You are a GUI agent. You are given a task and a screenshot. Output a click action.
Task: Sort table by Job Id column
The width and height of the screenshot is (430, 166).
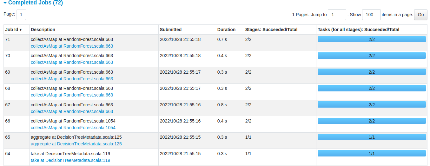coord(13,30)
